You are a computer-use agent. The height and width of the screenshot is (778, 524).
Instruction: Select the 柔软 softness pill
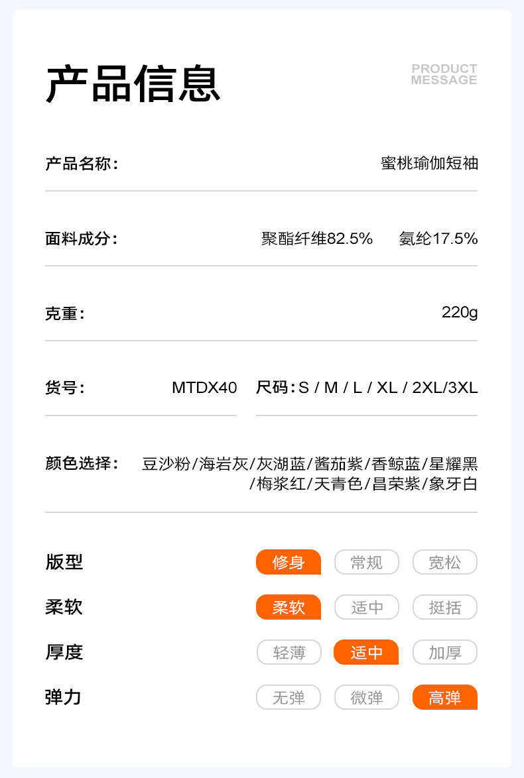(289, 607)
